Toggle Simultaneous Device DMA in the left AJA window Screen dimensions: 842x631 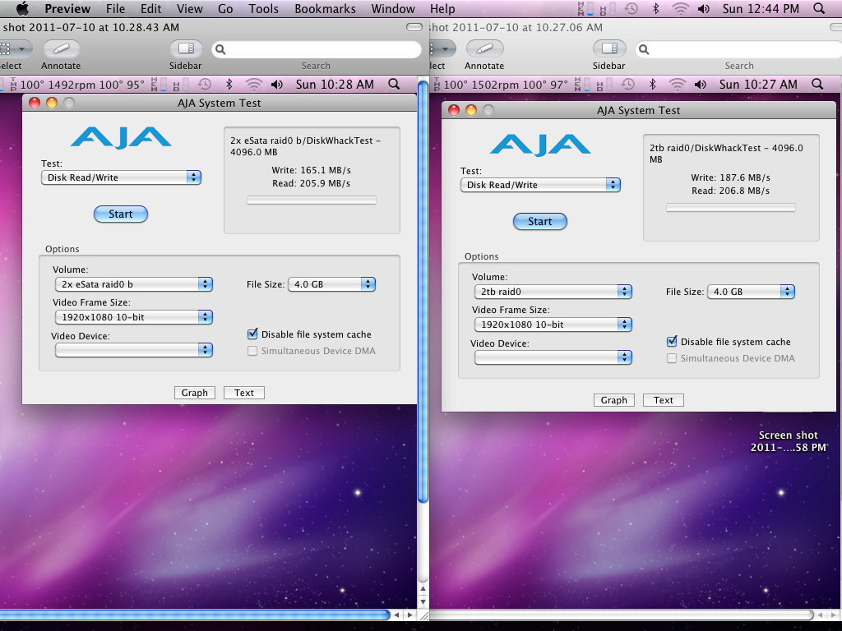point(252,351)
